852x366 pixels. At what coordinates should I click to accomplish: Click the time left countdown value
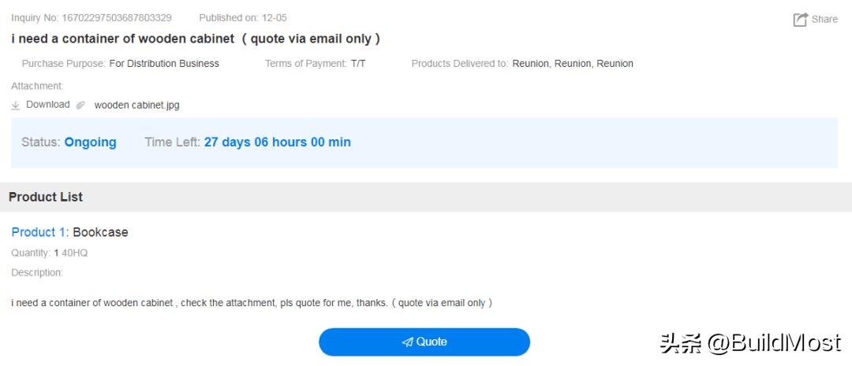tap(277, 142)
